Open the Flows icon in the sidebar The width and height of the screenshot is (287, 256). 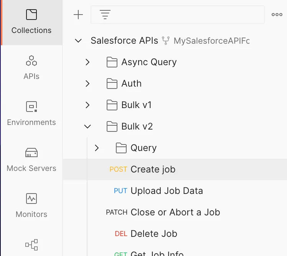[x=31, y=245]
